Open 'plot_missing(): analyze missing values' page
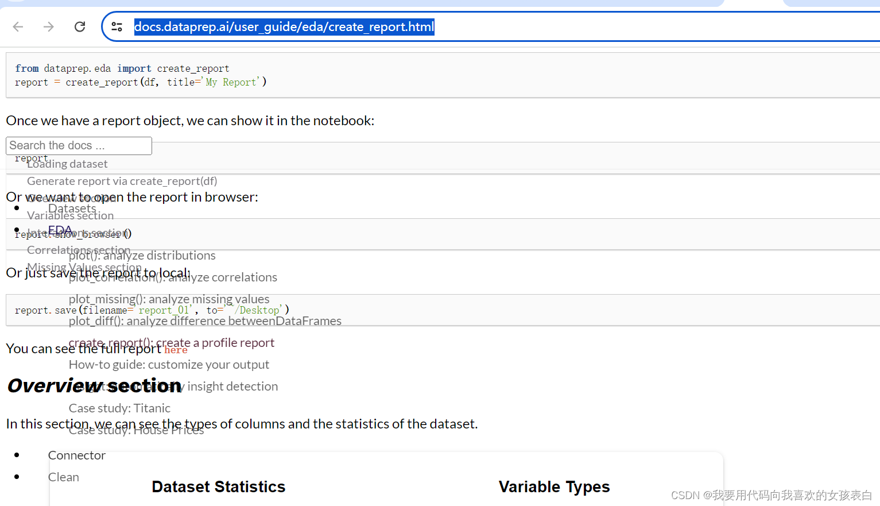This screenshot has width=880, height=506. click(169, 299)
